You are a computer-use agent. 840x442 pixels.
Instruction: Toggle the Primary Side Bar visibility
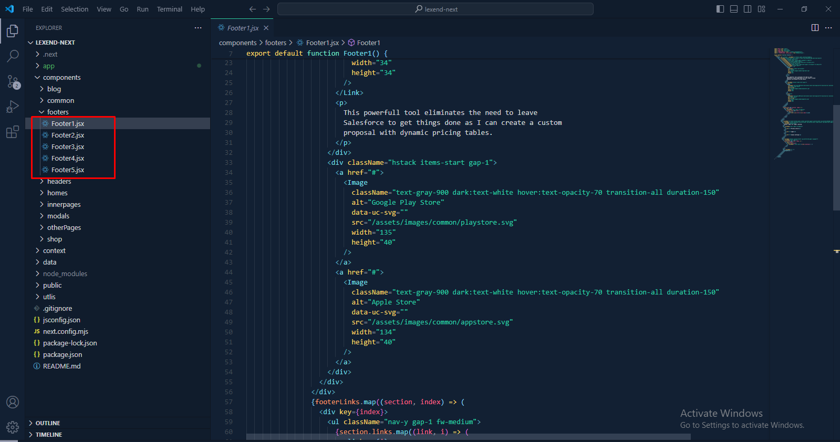720,9
